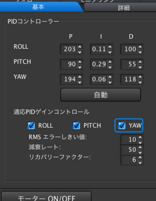Viewport: 156px width, 201px height.
Task: Uncheck the adaptive PID PITCH checkbox
Action: [76, 125]
